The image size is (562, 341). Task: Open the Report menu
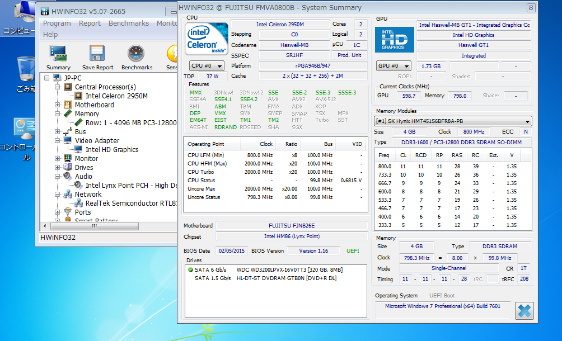click(90, 23)
